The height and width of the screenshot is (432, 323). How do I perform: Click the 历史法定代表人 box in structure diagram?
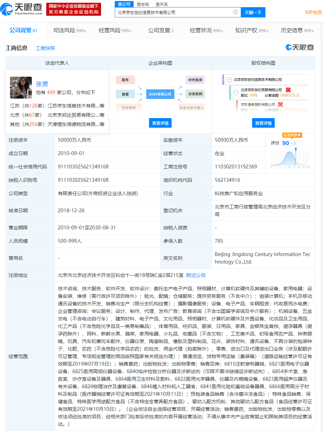192,108
